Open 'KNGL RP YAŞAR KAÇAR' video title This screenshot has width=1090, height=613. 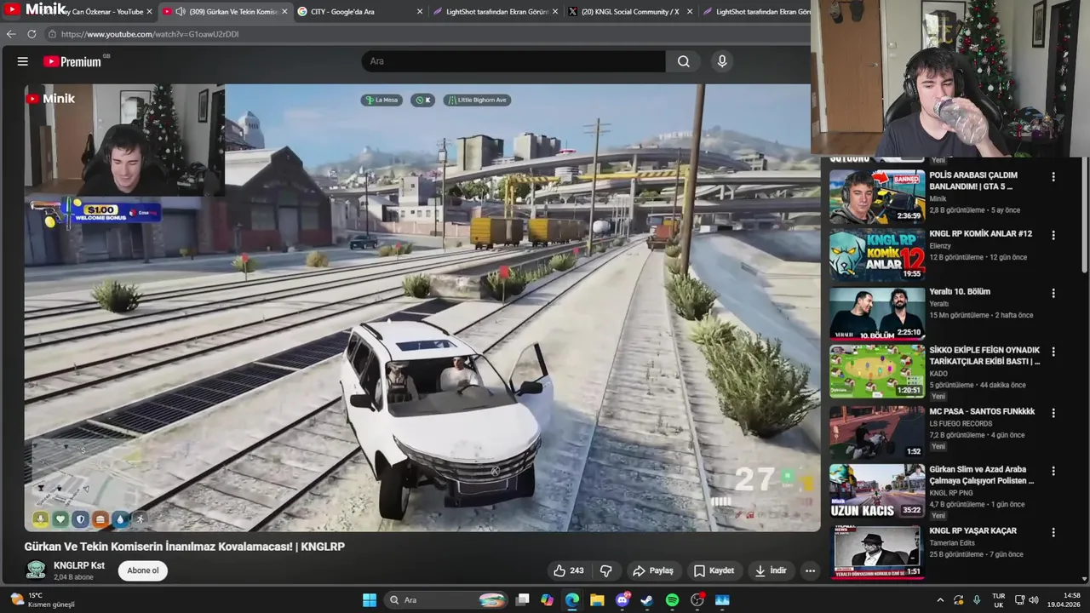pyautogui.click(x=972, y=530)
